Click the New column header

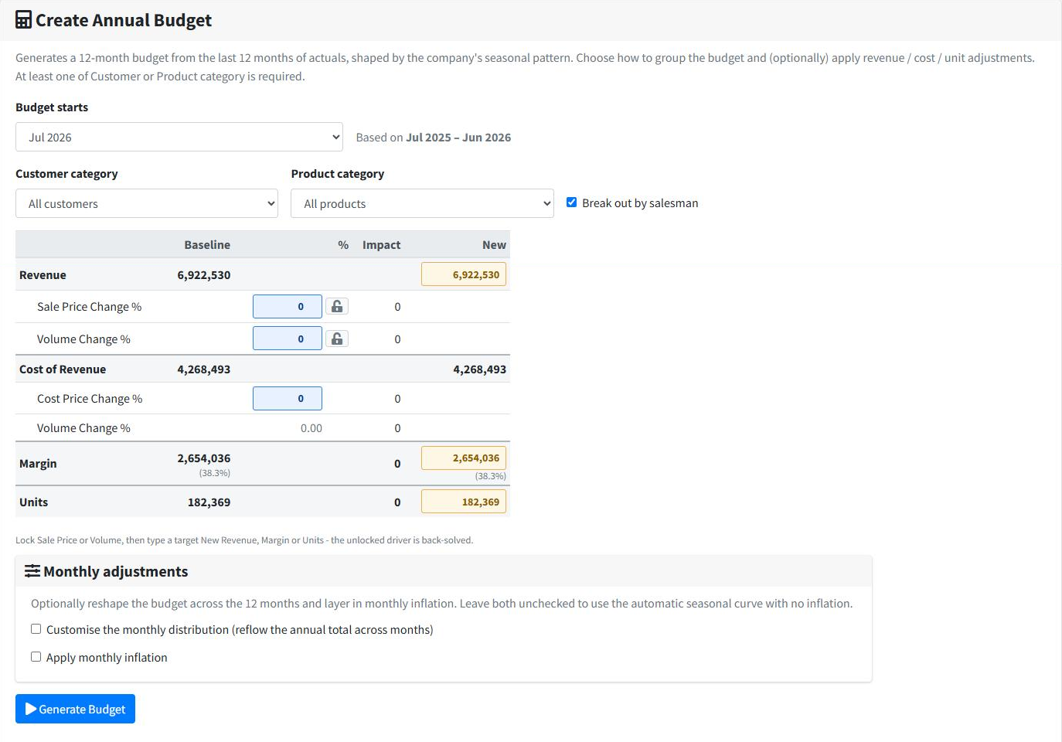point(494,244)
